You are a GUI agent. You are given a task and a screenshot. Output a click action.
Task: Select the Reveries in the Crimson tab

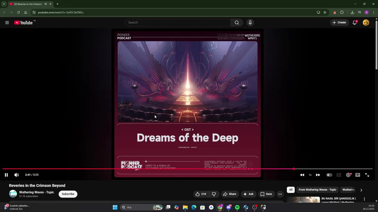click(28, 4)
